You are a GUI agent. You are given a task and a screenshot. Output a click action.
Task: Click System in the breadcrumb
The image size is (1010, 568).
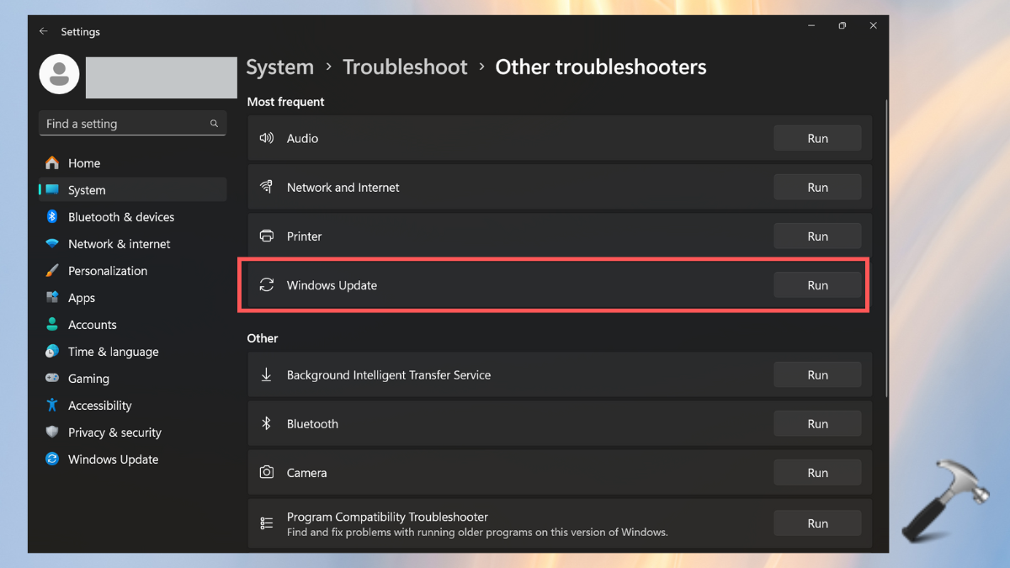(x=279, y=67)
